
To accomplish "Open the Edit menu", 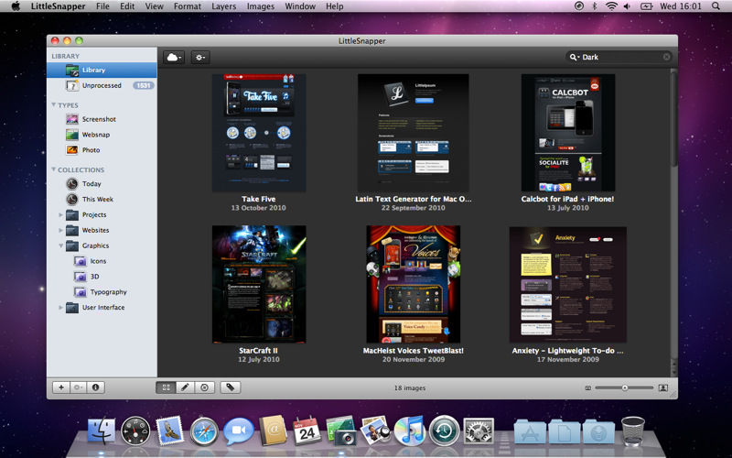I will (127, 6).
